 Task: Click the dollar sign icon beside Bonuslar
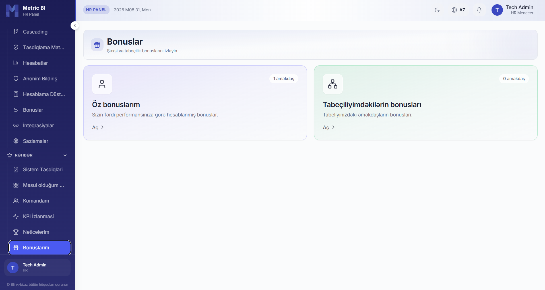(16, 110)
